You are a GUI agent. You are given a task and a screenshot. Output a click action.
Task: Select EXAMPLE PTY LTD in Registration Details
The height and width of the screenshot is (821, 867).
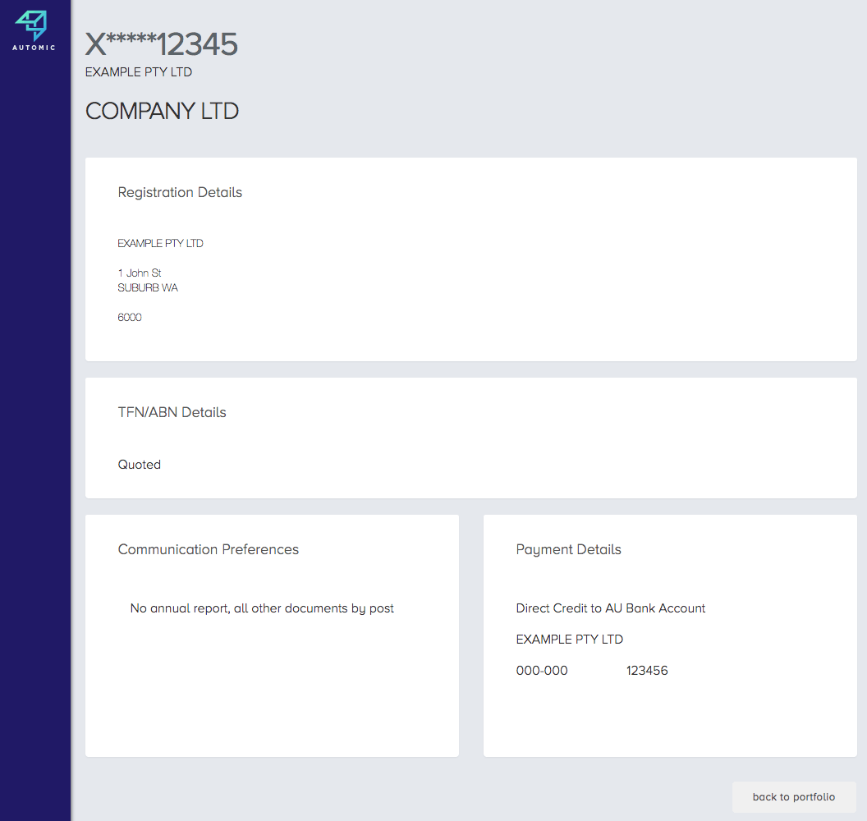(x=160, y=243)
